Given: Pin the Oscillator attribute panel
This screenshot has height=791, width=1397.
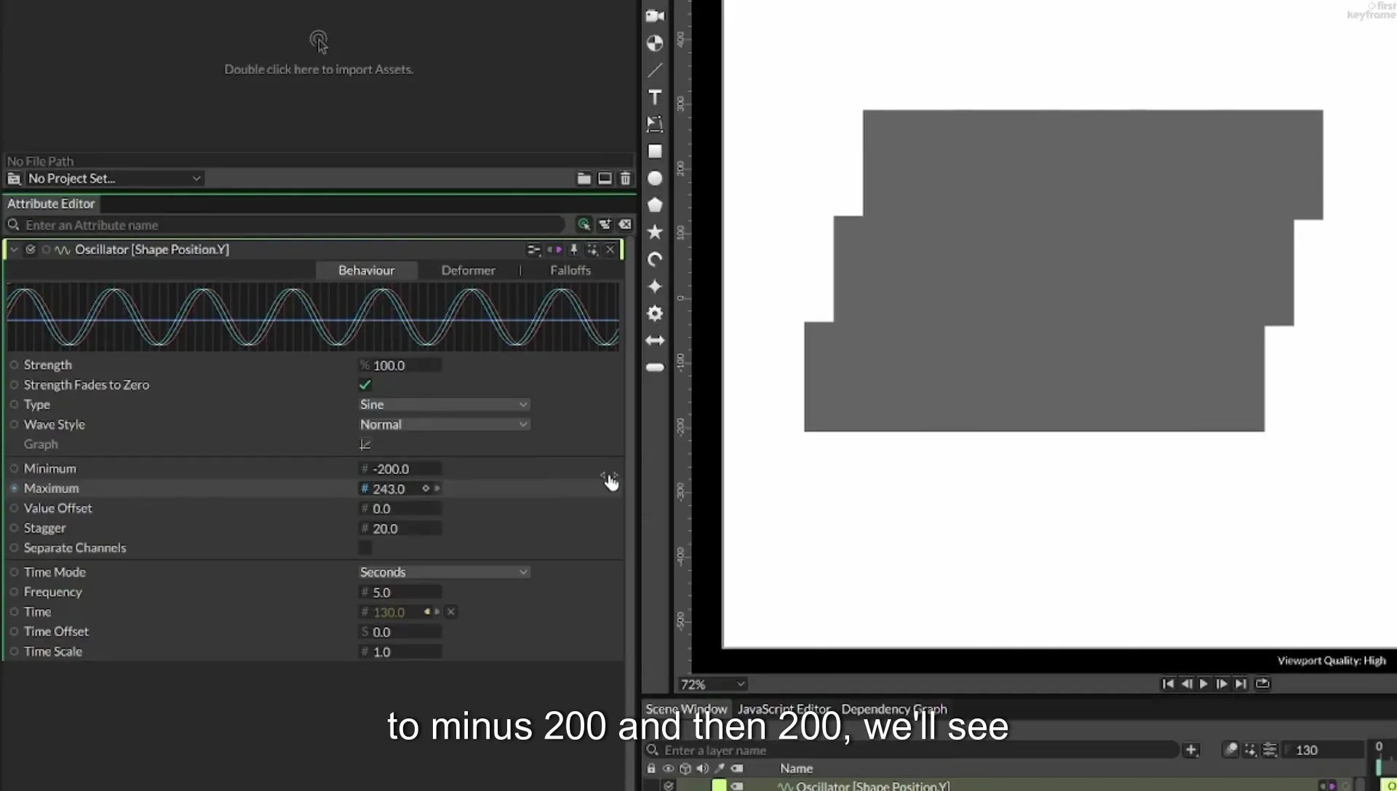Looking at the screenshot, I should coord(573,249).
